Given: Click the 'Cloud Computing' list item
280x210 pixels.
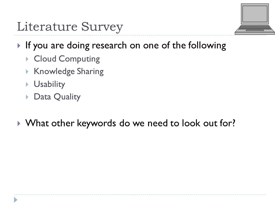Looking at the screenshot, I should [67, 59].
